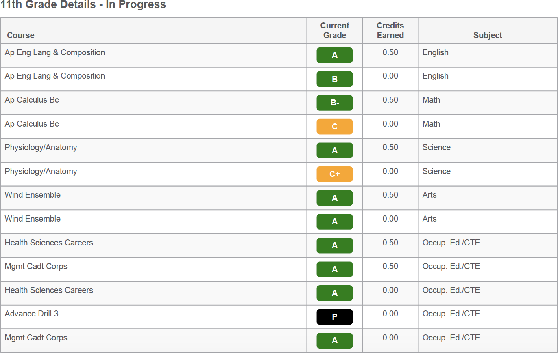The width and height of the screenshot is (558, 353).
Task: Click the 11th Grade Details heading
Action: point(83,5)
